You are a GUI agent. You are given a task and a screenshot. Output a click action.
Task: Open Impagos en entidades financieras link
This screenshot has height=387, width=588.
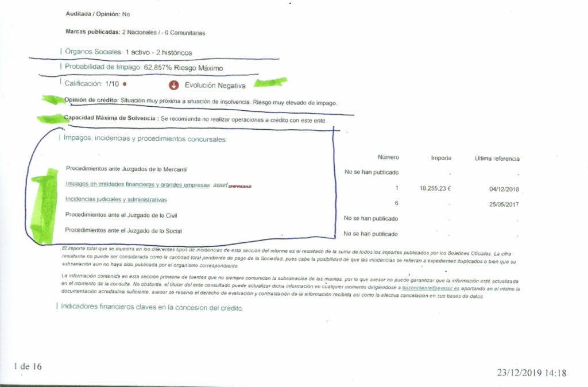(x=138, y=185)
